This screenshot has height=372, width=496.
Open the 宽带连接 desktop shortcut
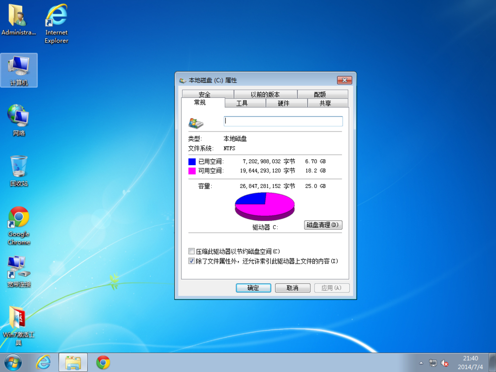[x=19, y=271]
